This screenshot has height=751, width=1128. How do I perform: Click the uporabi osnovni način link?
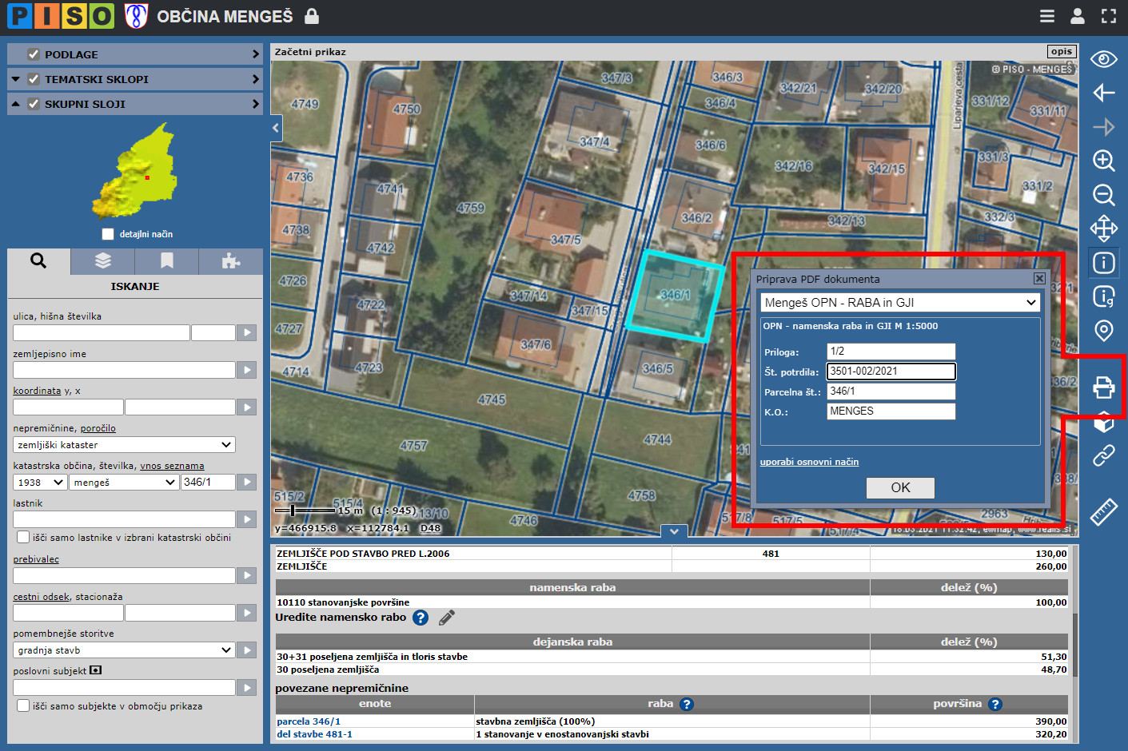(809, 462)
